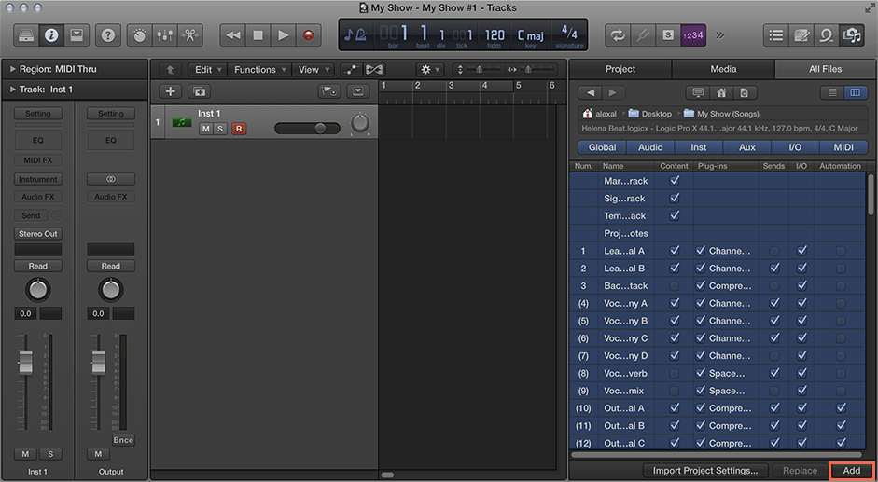Click the Computer location icon in browser
This screenshot has height=482, width=878.
tap(698, 92)
